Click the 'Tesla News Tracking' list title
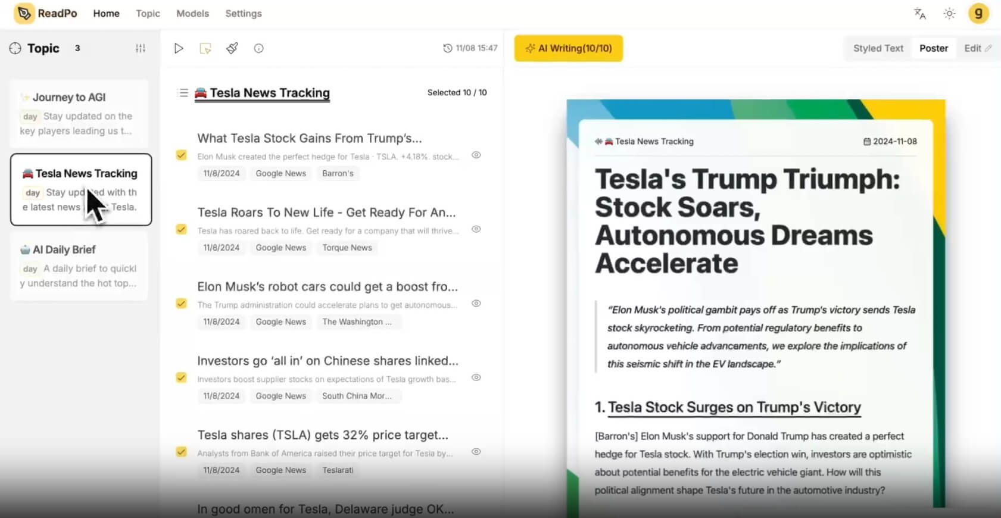Screen dimensions: 1001x518 [262, 93]
